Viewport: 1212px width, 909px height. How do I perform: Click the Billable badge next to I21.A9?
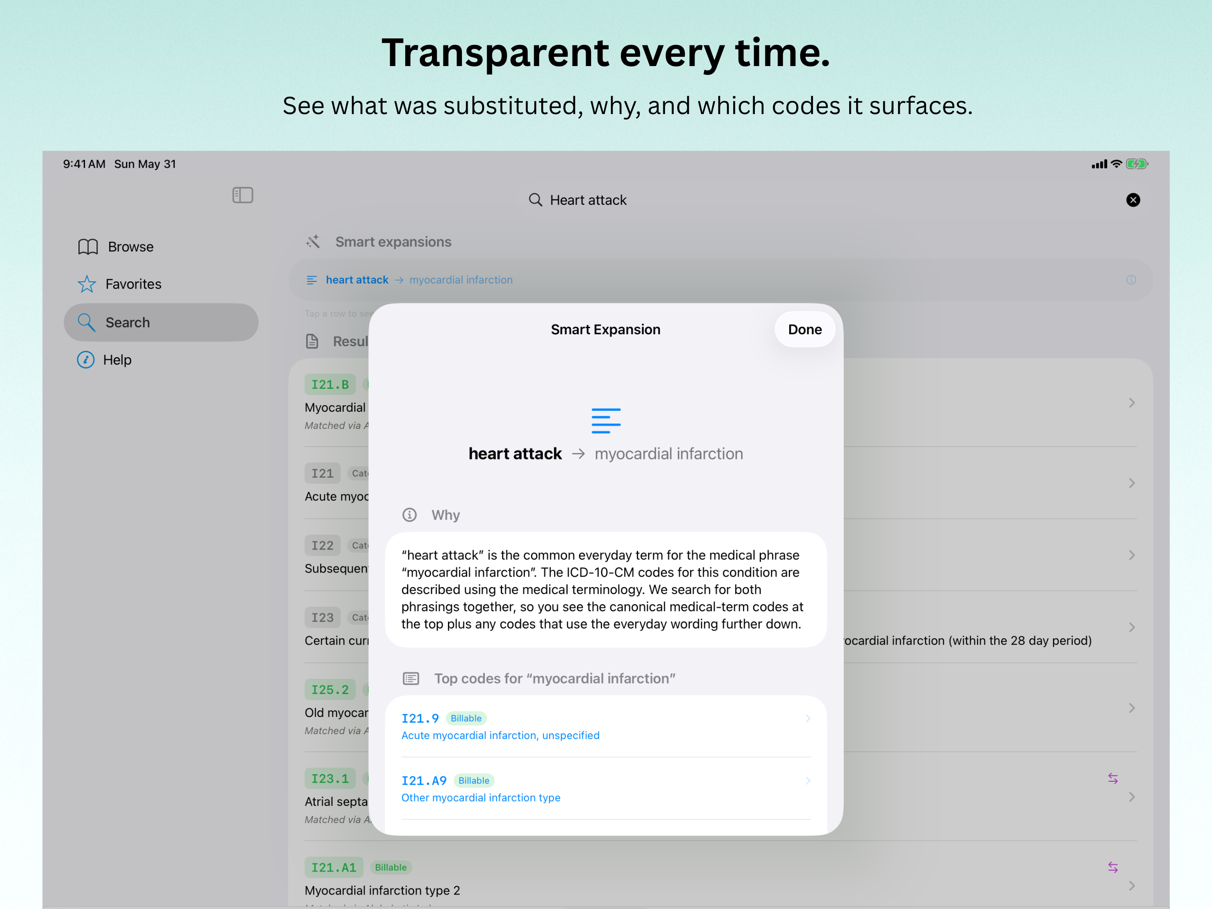473,780
